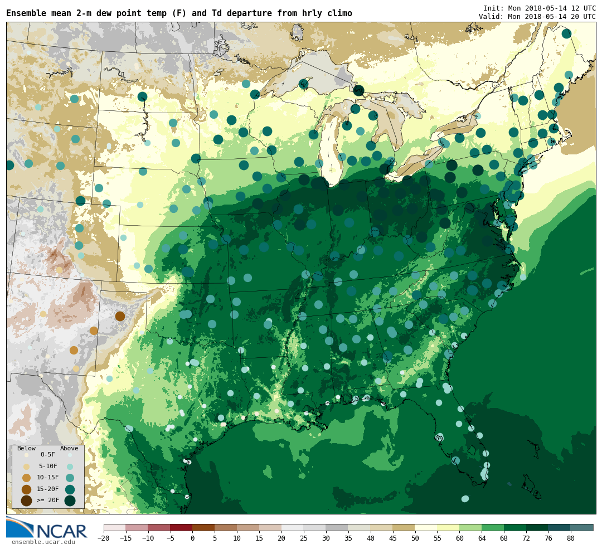Select the Init time text line
Image resolution: width=602 pixels, height=549 pixels.
pyautogui.click(x=540, y=8)
